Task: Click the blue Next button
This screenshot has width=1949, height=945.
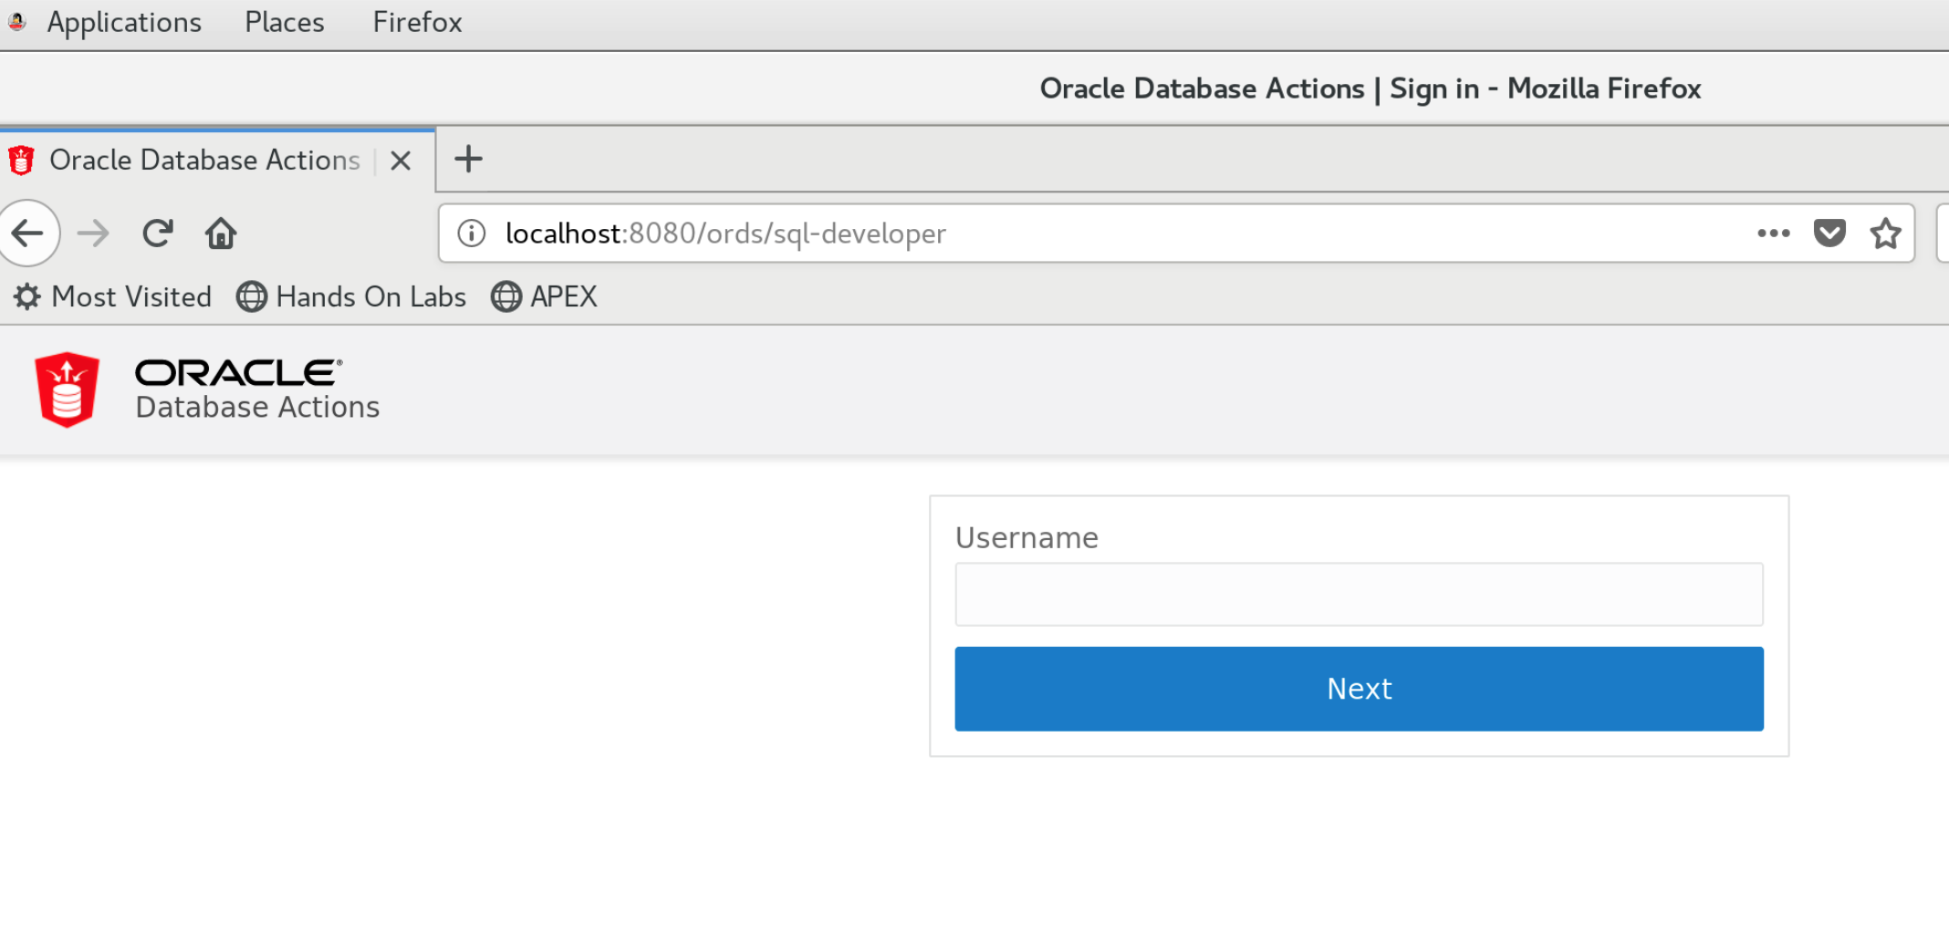Action: coord(1359,689)
